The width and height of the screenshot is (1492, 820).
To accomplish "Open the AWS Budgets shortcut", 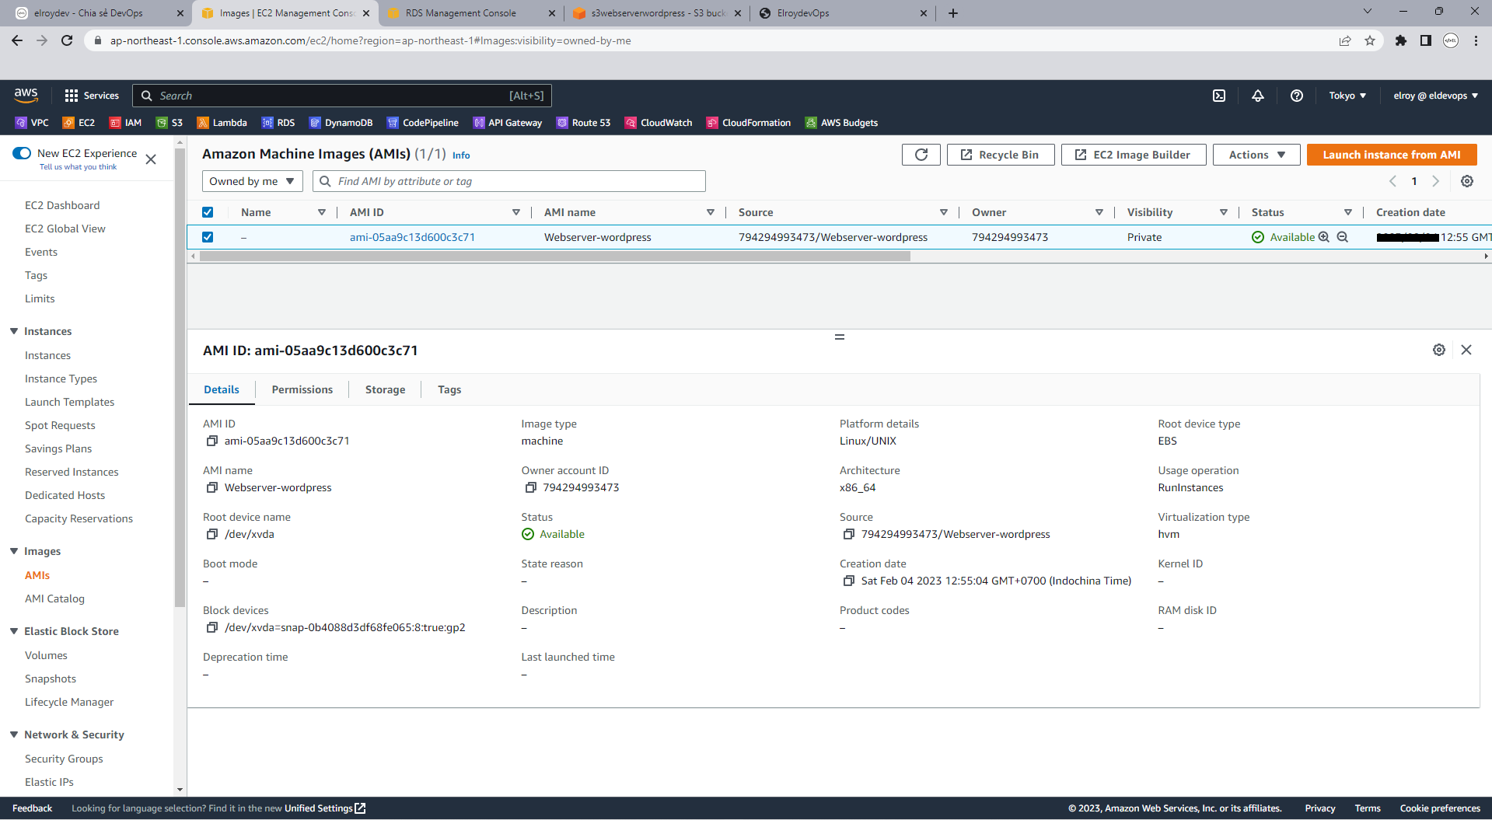I will (x=841, y=123).
